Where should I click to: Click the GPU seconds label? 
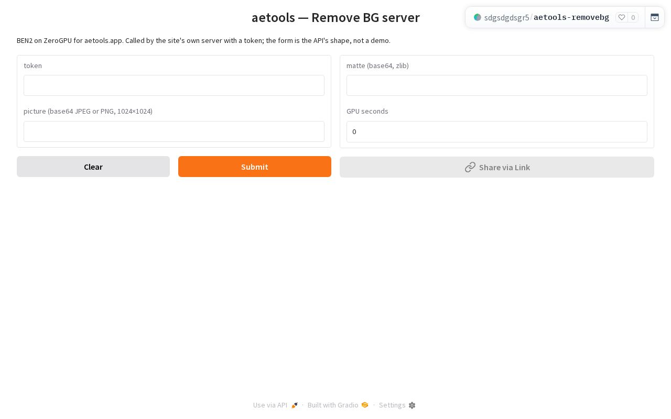pos(367,111)
